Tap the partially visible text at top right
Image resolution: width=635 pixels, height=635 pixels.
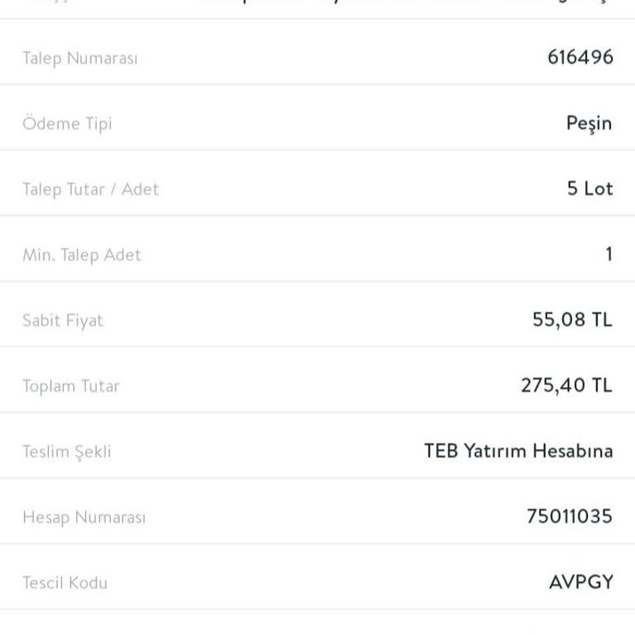pos(405,2)
